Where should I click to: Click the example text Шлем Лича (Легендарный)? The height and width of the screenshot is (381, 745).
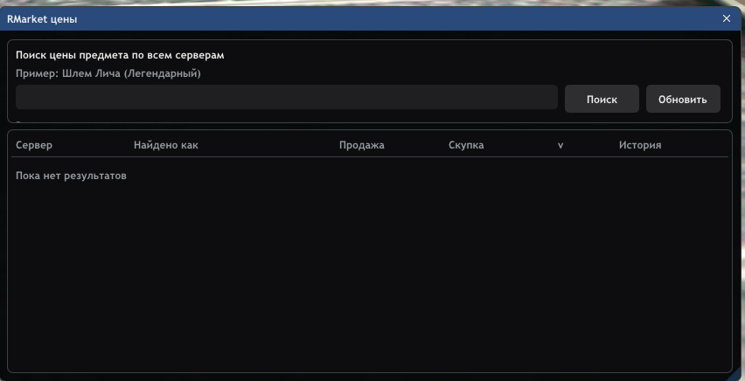pyautogui.click(x=132, y=73)
